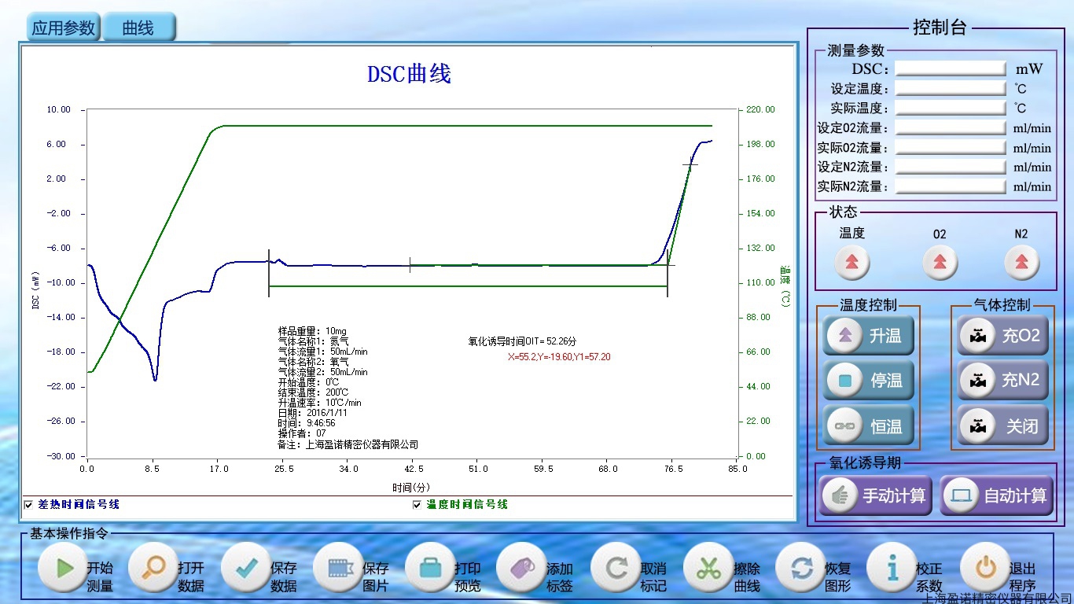
Task: Toggle the 差热时间信号线 checkbox
Action: tap(29, 504)
